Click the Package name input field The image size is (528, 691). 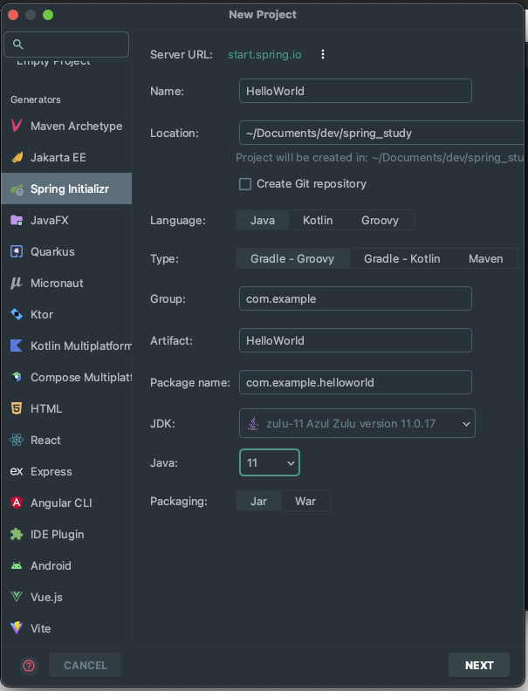click(x=355, y=382)
